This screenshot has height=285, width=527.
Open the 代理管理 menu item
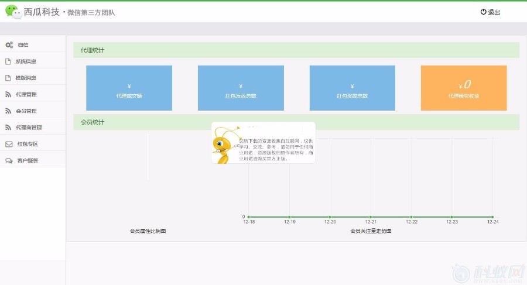click(x=33, y=94)
